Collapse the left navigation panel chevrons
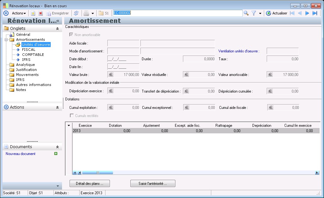Image resolution: width=324 pixels, height=198 pixels. pos(58,21)
